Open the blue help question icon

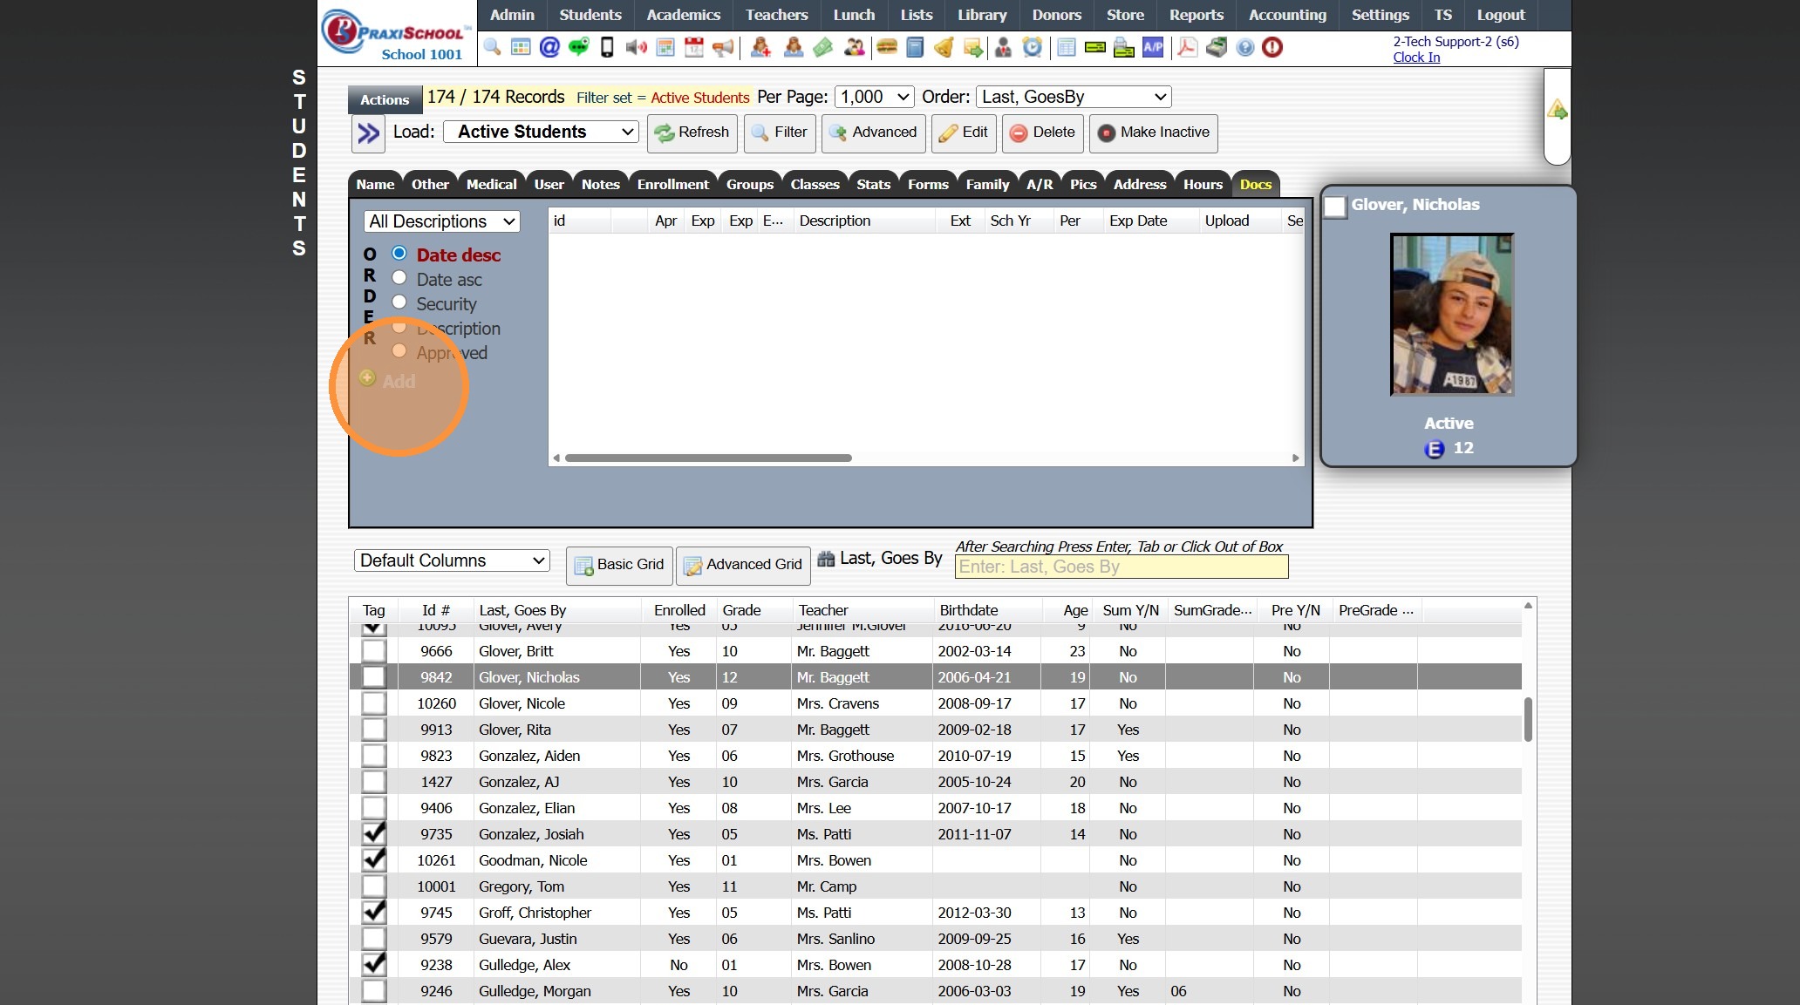tap(1244, 47)
